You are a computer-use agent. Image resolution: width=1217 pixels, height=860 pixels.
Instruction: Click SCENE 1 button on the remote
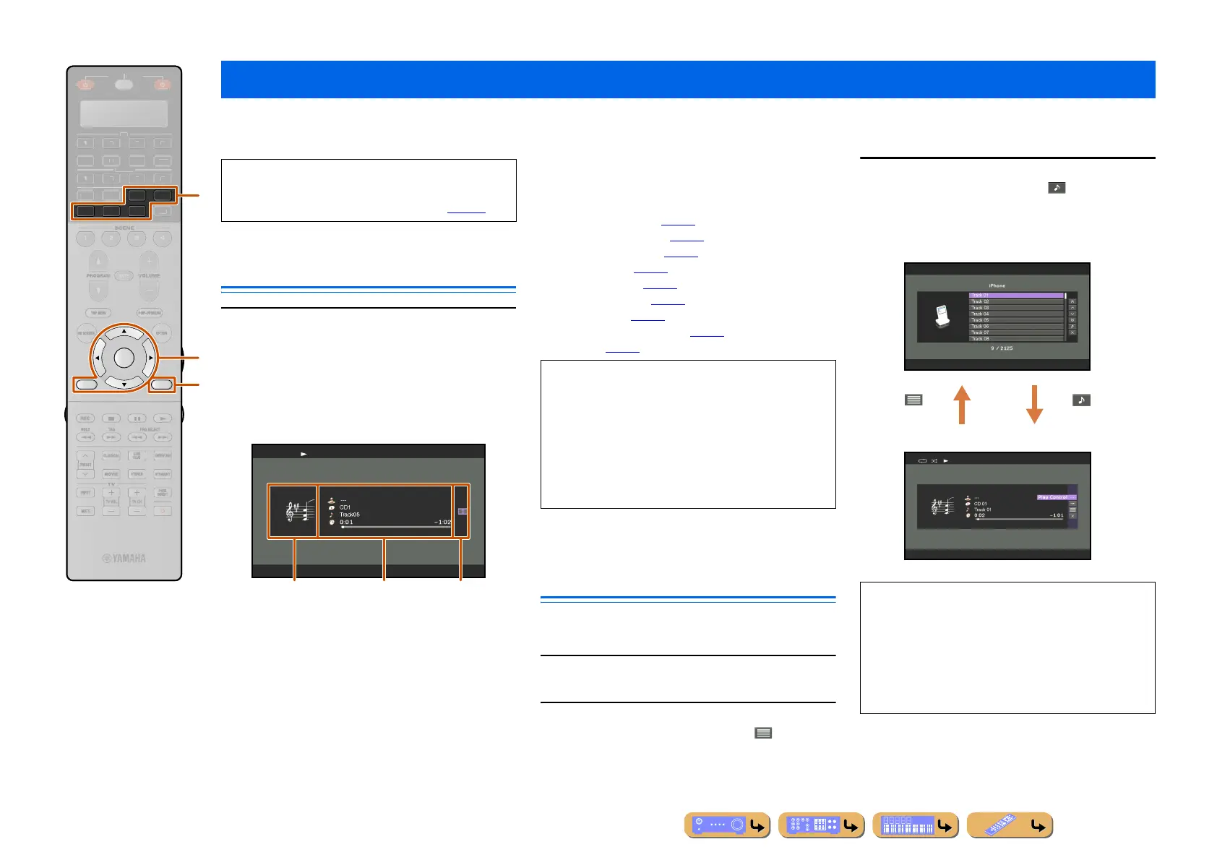(x=85, y=238)
